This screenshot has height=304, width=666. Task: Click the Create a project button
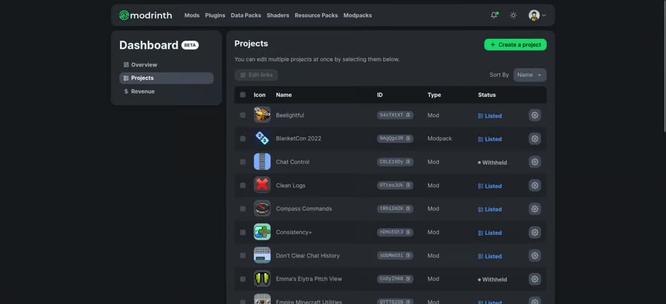515,44
